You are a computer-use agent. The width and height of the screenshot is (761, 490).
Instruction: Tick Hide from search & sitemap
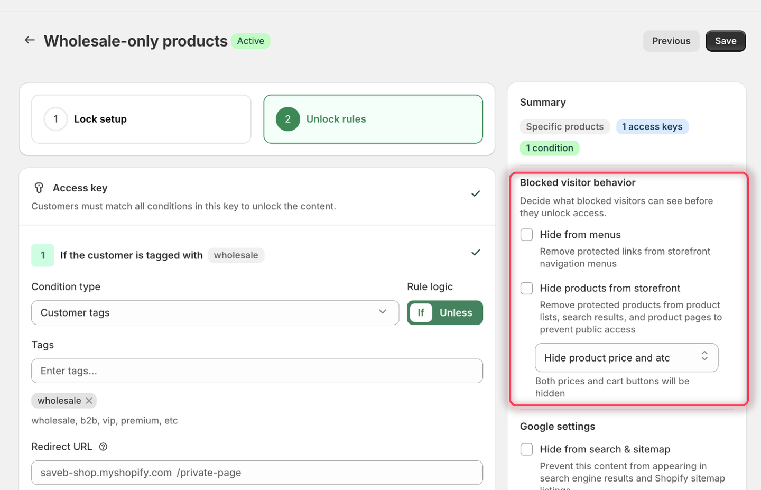tap(527, 449)
